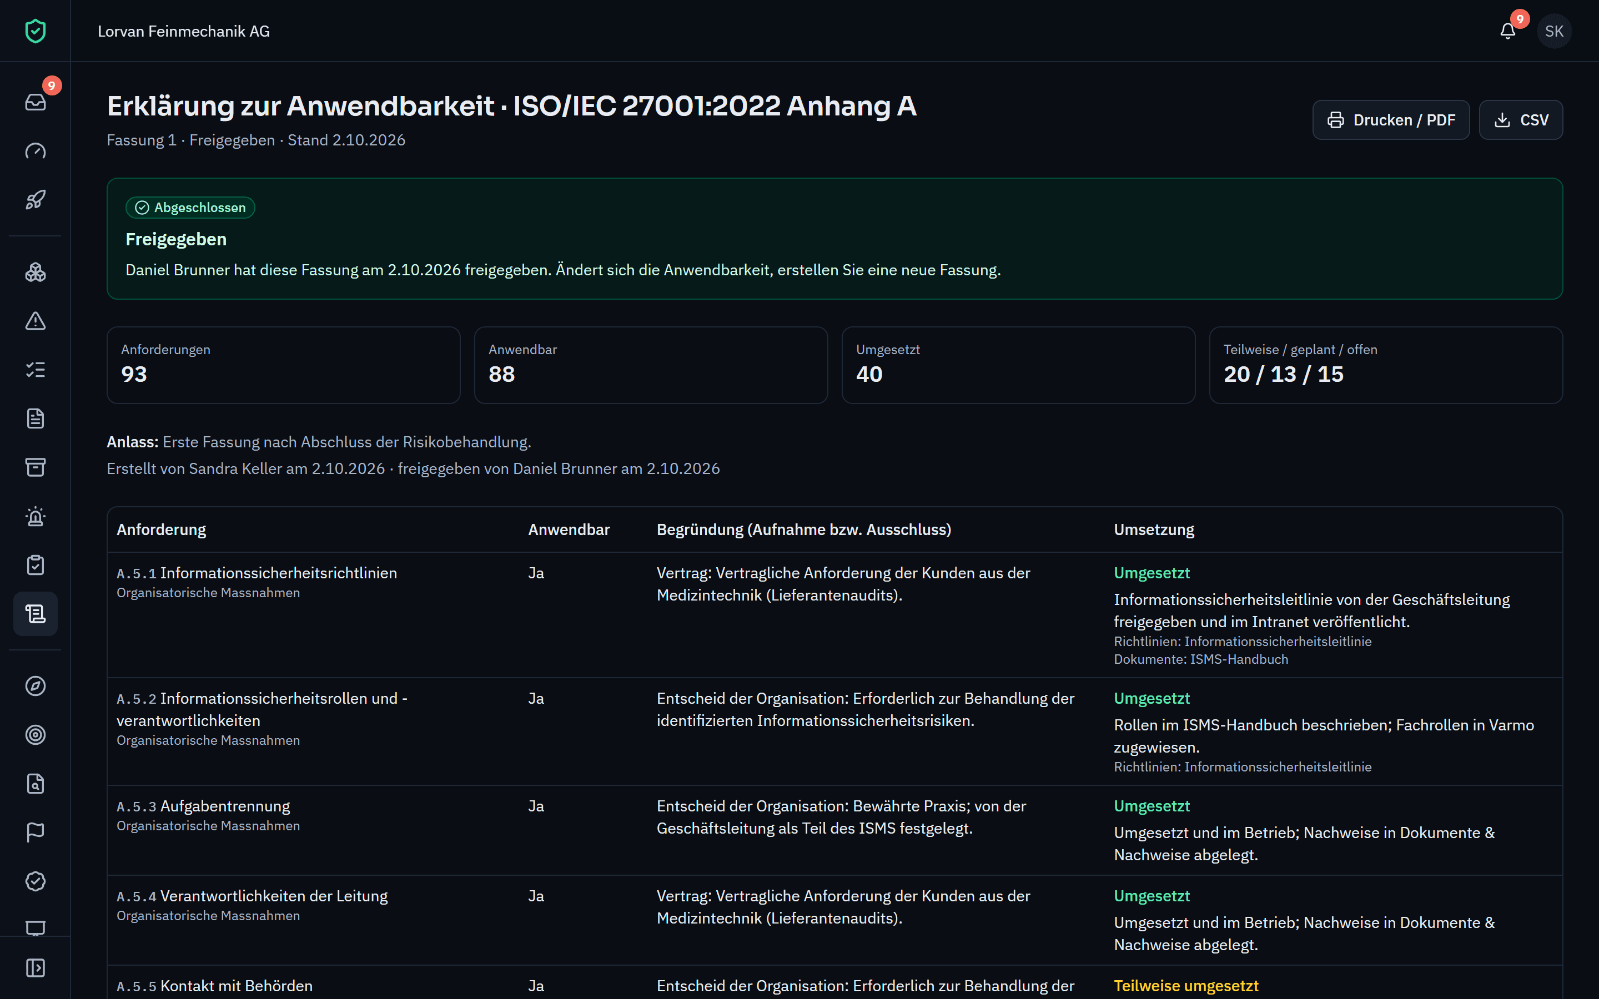The image size is (1599, 999).
Task: Open the compass icon in the sidebar
Action: tap(35, 687)
